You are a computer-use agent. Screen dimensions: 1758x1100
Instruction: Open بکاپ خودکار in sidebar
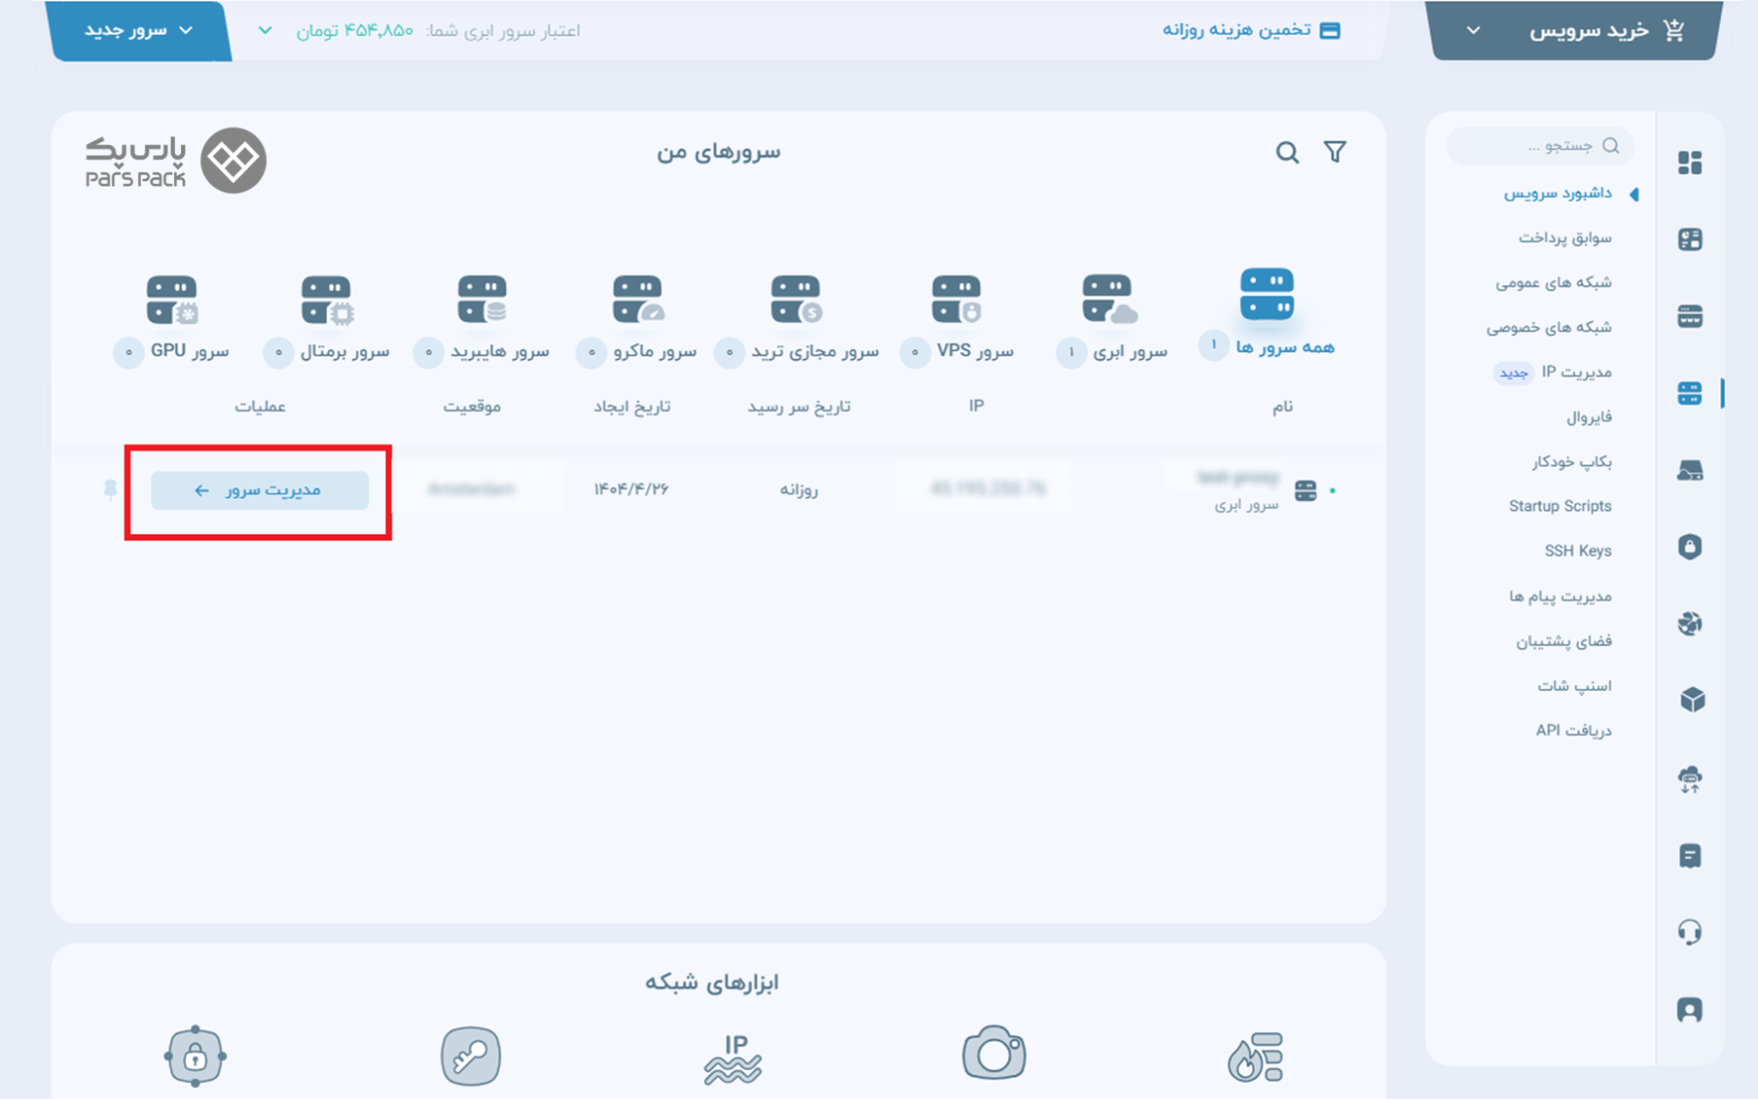coord(1572,463)
